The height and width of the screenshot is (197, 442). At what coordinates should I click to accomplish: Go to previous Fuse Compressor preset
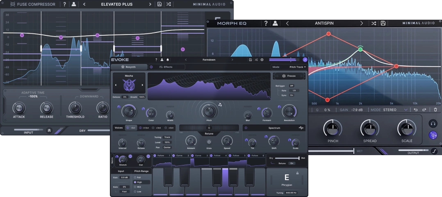(x=84, y=4)
